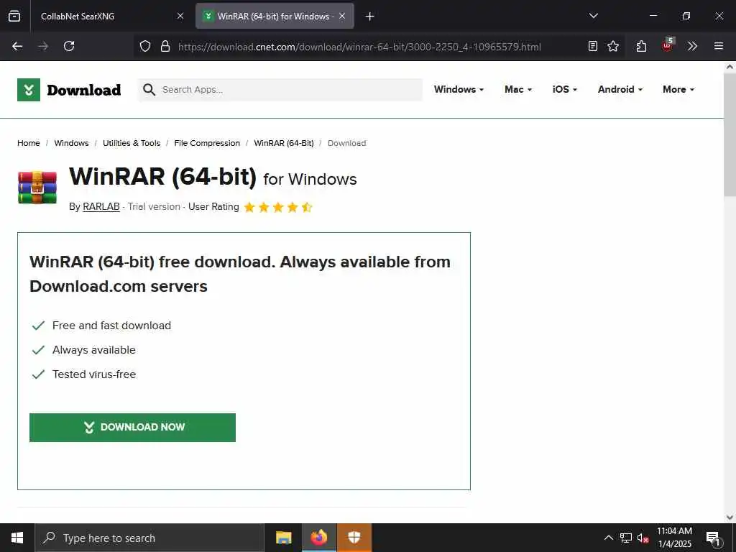Click the 'Tested virus-free' text

coord(94,374)
